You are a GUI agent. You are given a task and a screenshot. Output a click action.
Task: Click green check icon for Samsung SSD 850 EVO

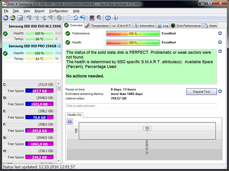pyautogui.click(x=5, y=34)
